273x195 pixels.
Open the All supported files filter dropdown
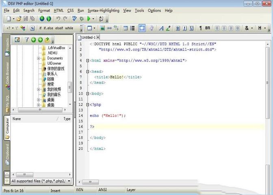pyautogui.click(x=69, y=181)
